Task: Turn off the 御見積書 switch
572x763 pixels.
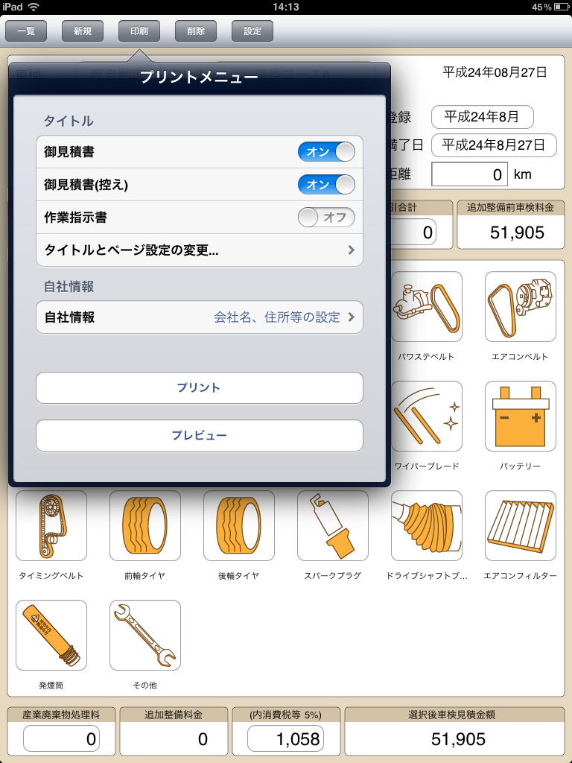Action: 326,152
